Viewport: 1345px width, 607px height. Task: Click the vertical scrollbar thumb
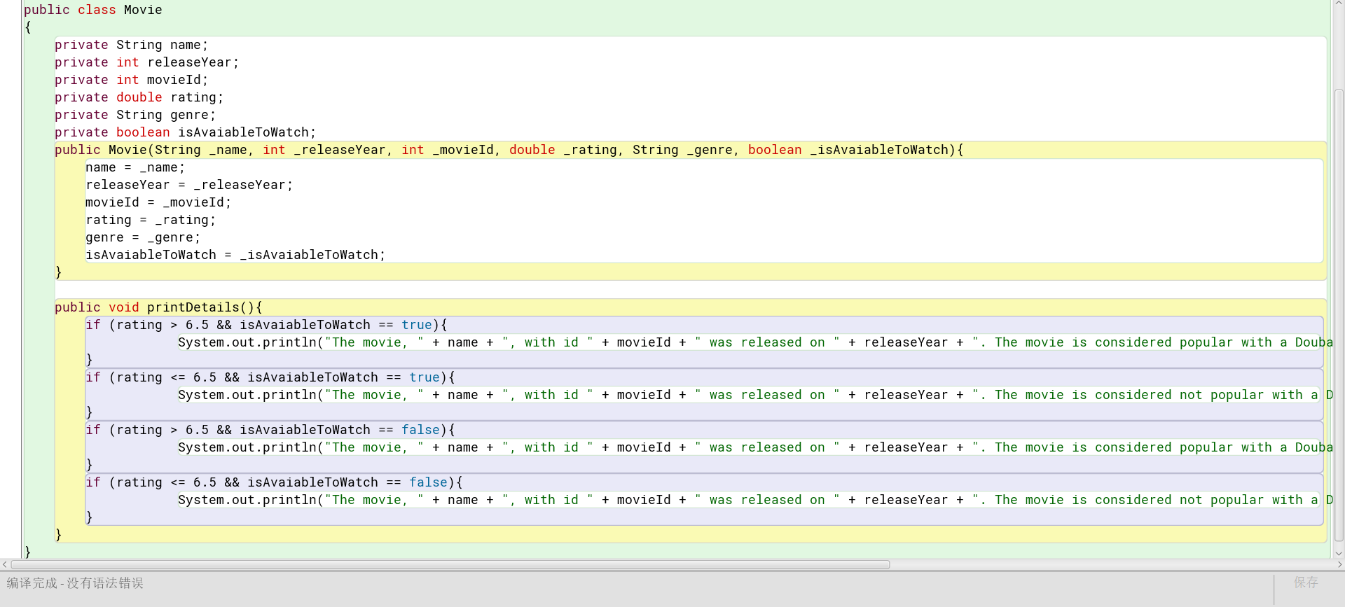pos(1339,315)
